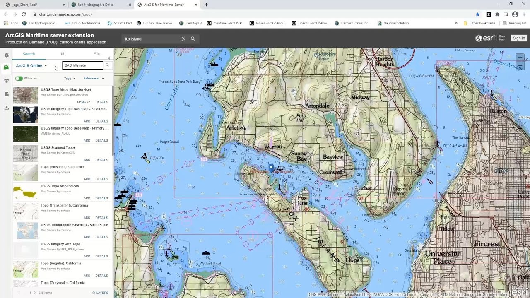530x298 pixels.
Task: Go to next page of results
Action: [x=35, y=293]
